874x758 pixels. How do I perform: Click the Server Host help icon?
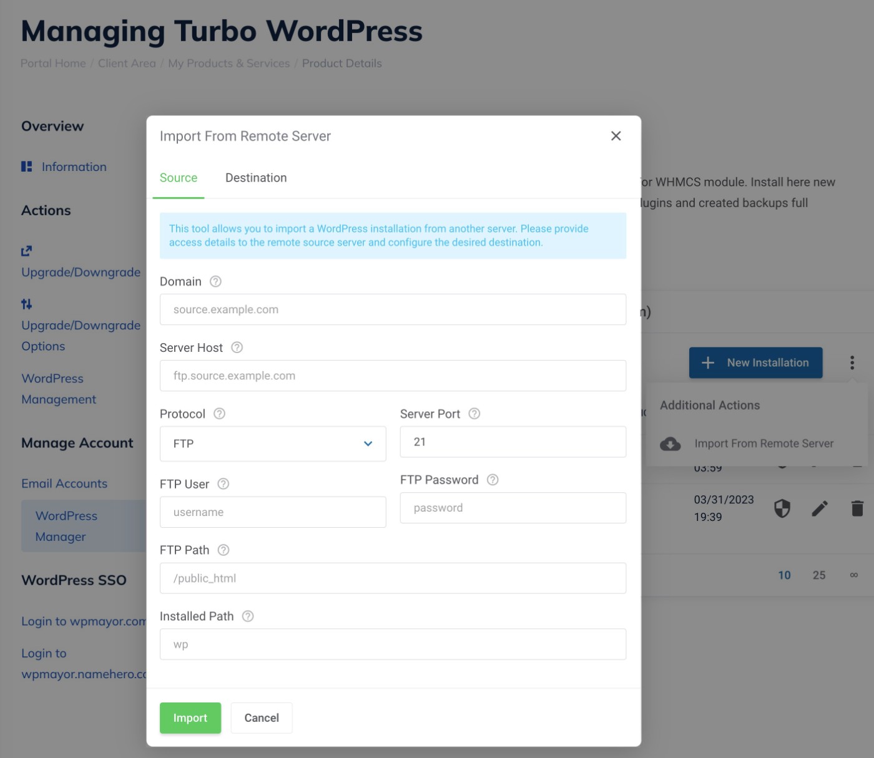pyautogui.click(x=237, y=347)
